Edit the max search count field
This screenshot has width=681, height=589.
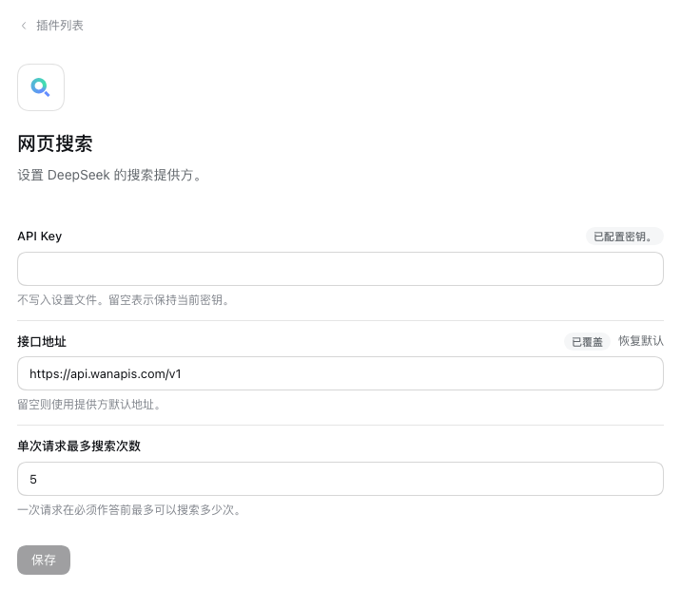coord(340,479)
